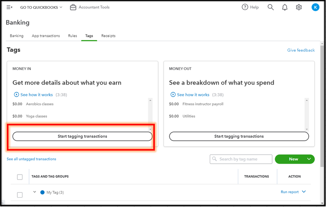
Task: Open Help via the question mark icon
Action: coord(245,7)
